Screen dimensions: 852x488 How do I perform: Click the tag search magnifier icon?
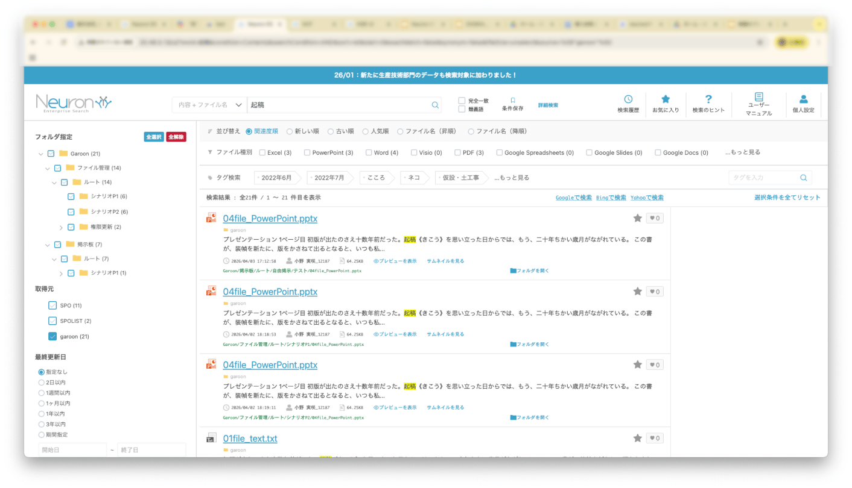[x=803, y=178]
